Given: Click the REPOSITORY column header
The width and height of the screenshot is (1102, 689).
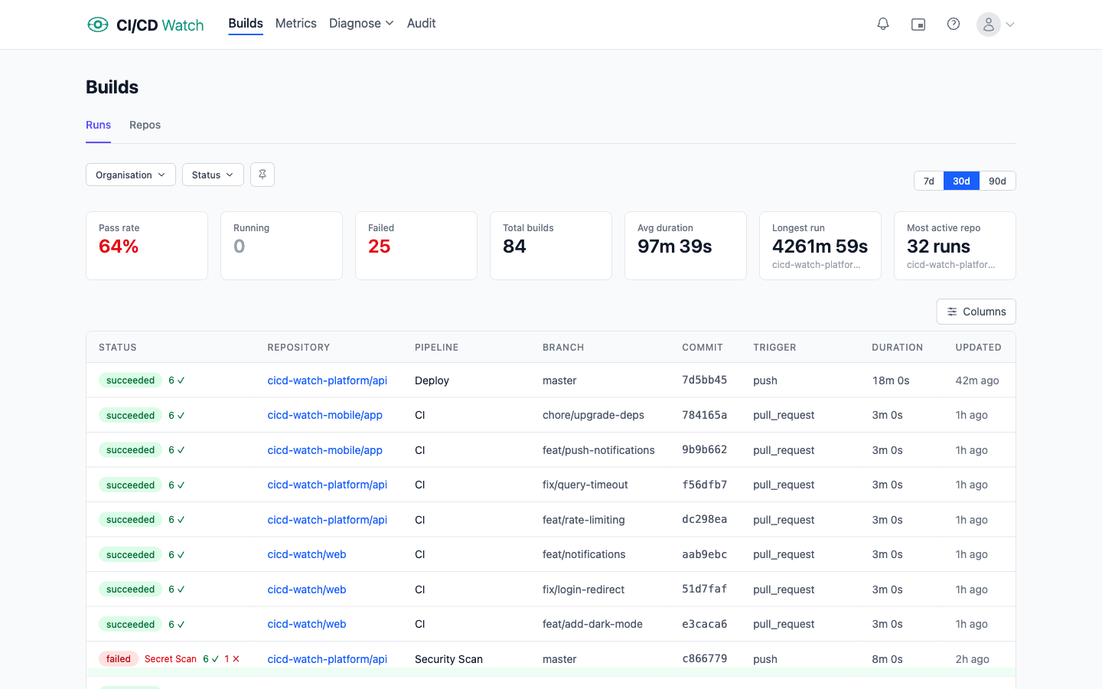Looking at the screenshot, I should (x=298, y=348).
